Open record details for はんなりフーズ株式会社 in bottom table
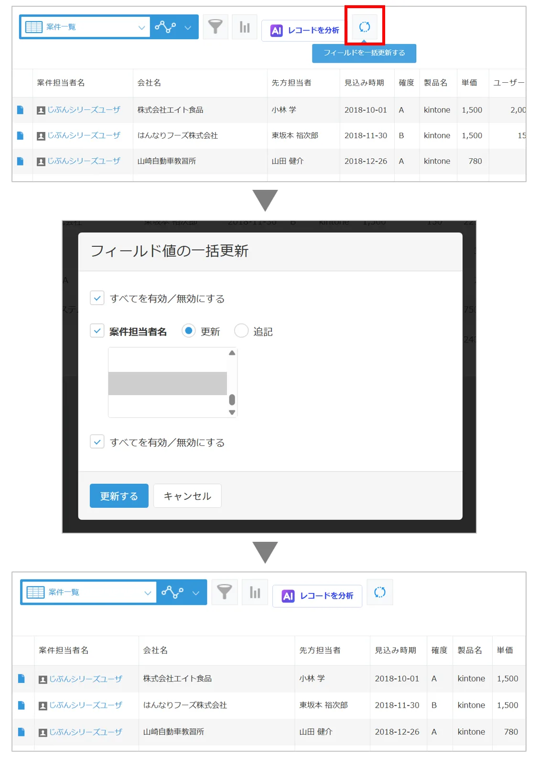539x768 pixels. point(21,705)
